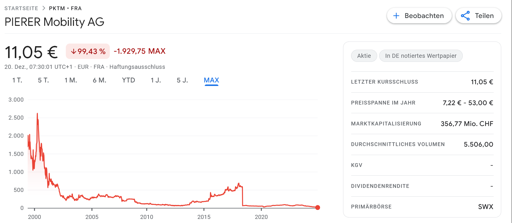Click the chart peak near 2000

click(x=37, y=114)
